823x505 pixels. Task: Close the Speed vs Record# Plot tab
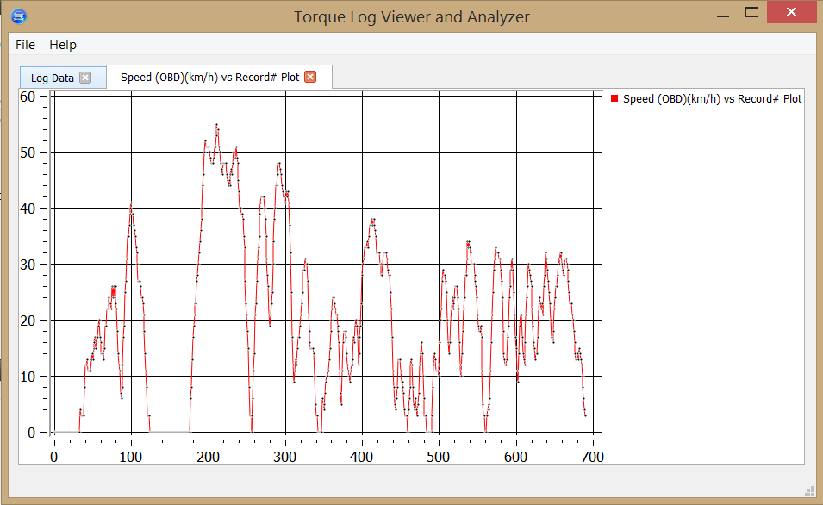[x=312, y=76]
